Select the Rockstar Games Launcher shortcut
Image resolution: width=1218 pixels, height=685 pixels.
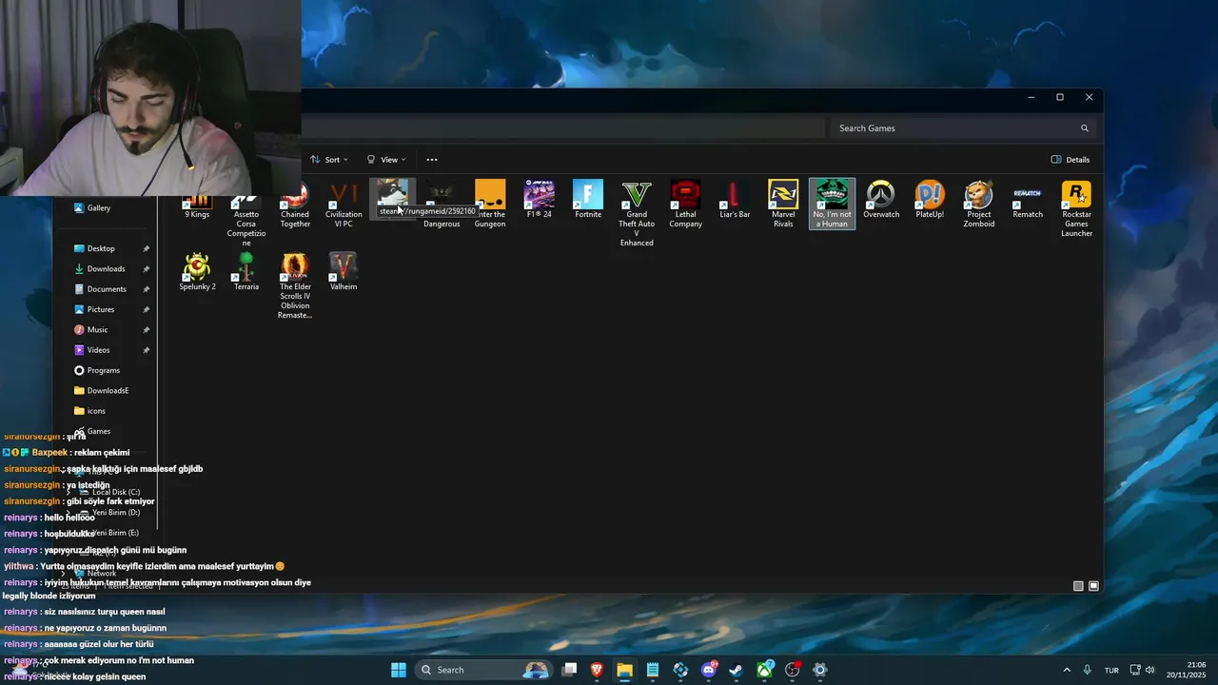point(1076,208)
